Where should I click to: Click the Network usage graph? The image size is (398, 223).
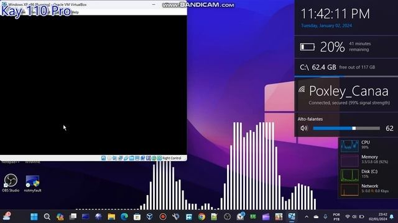(x=349, y=190)
